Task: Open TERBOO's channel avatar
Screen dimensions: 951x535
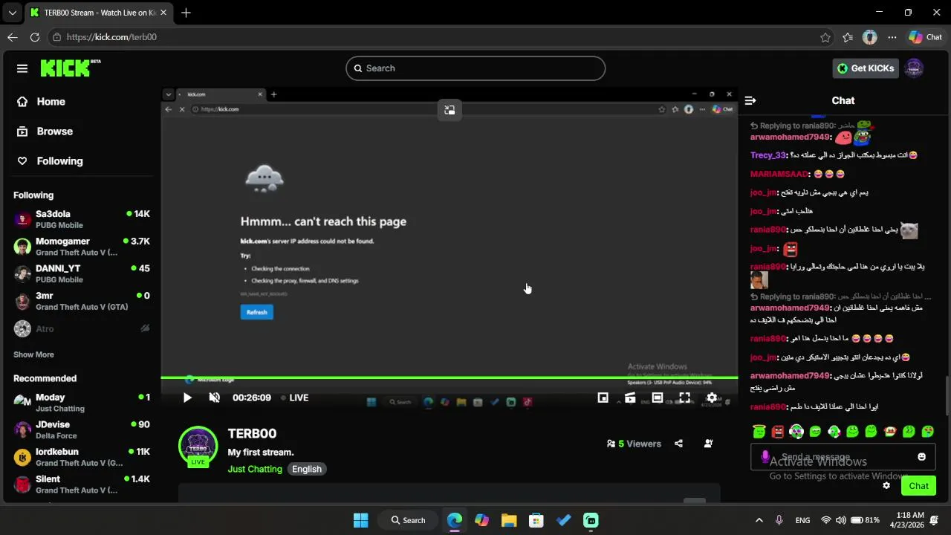Action: pyautogui.click(x=198, y=444)
